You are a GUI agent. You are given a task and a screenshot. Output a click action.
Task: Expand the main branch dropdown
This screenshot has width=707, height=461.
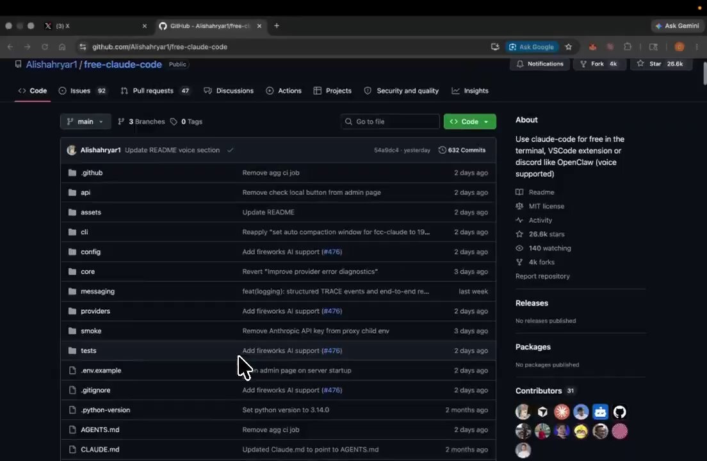click(x=86, y=122)
